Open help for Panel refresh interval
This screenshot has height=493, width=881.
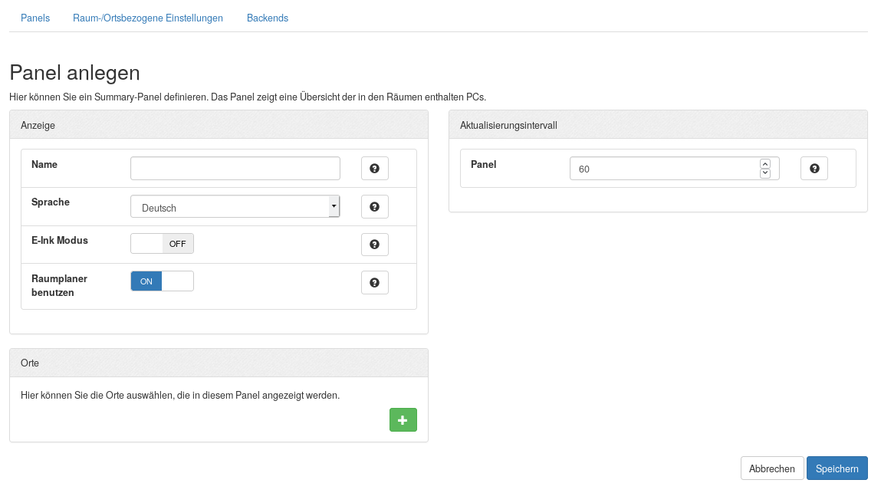point(814,169)
